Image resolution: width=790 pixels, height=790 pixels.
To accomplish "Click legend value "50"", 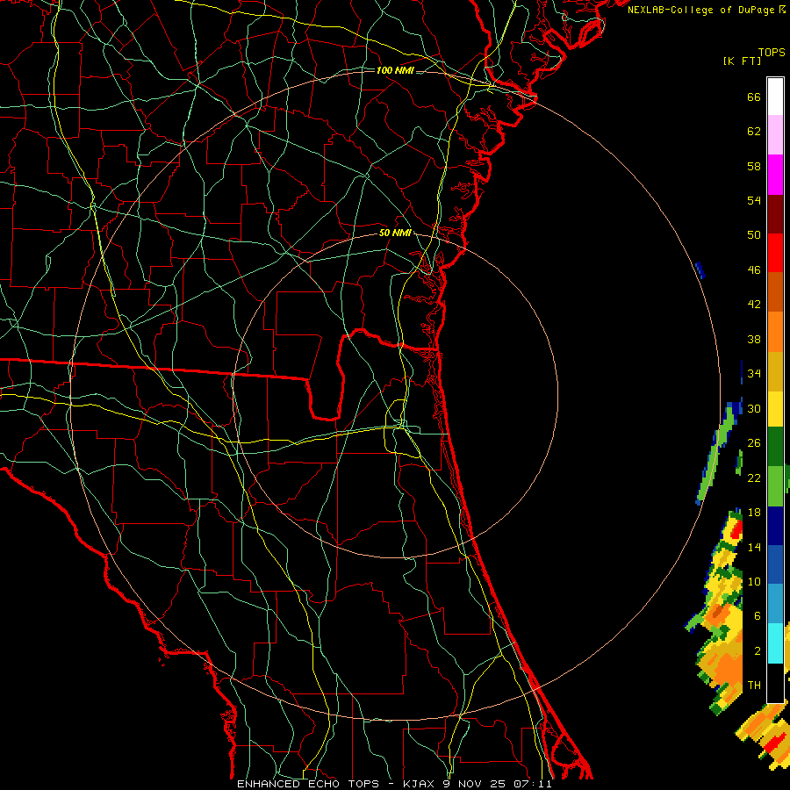I will tap(754, 235).
